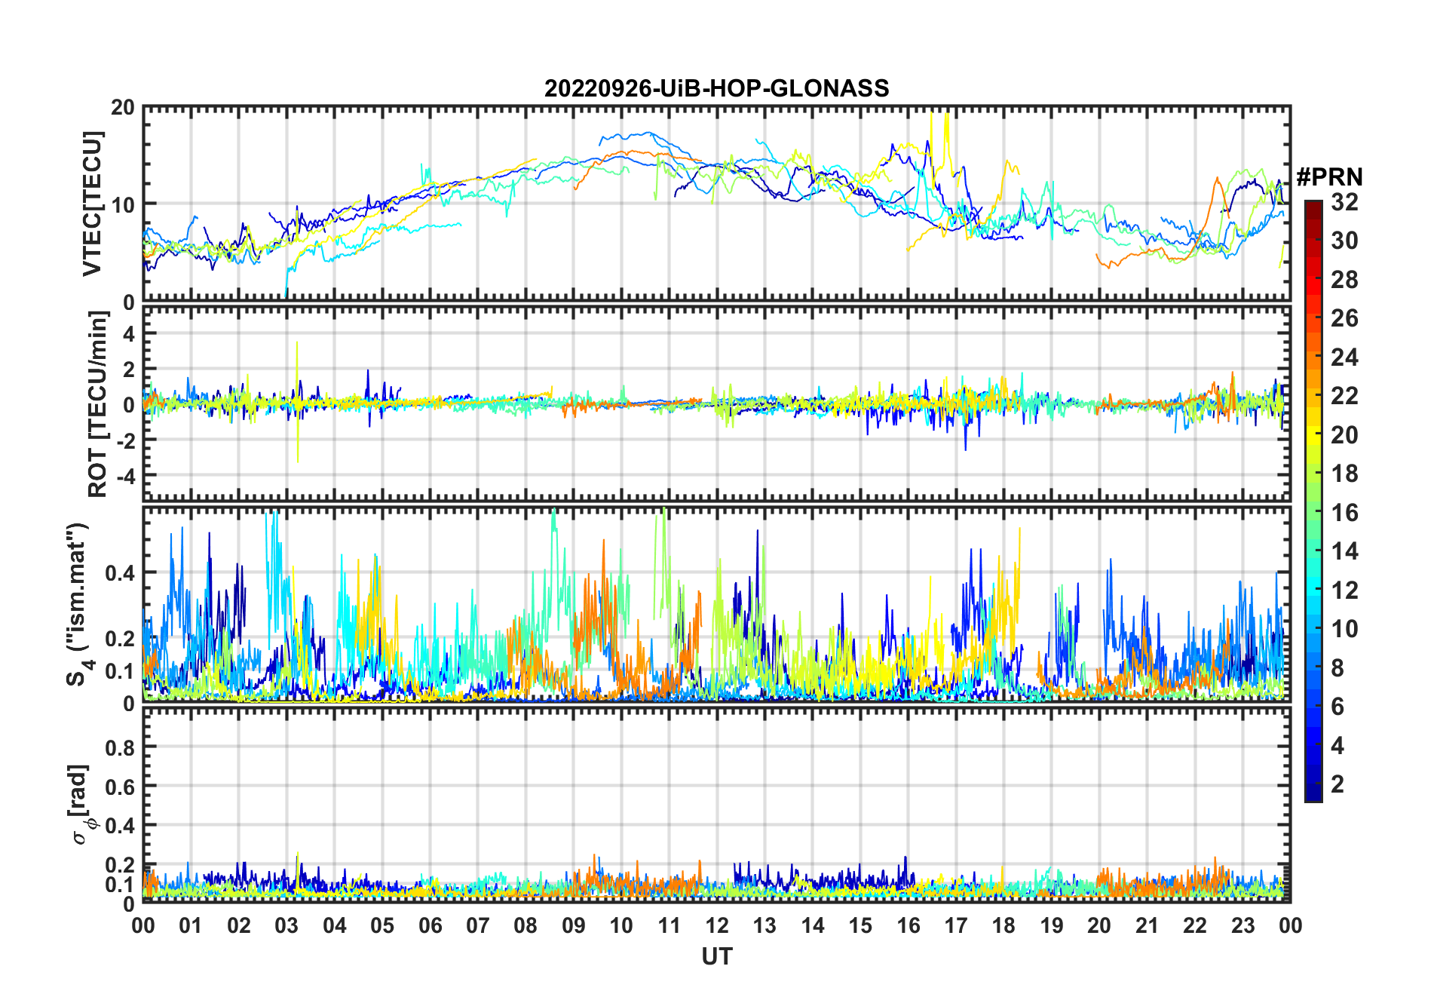Click the x-axis tick label 23
This screenshot has height=1003, width=1434.
tap(1242, 925)
